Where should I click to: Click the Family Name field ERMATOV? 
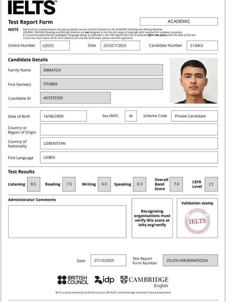101,70
